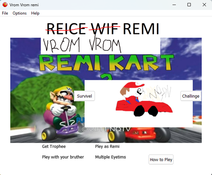Click the handwritten 'VROM VROM' text
Viewport: 212px width, 175px height.
click(x=82, y=45)
